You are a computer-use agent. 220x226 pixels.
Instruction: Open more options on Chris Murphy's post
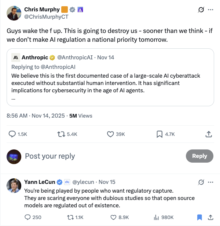(210, 10)
